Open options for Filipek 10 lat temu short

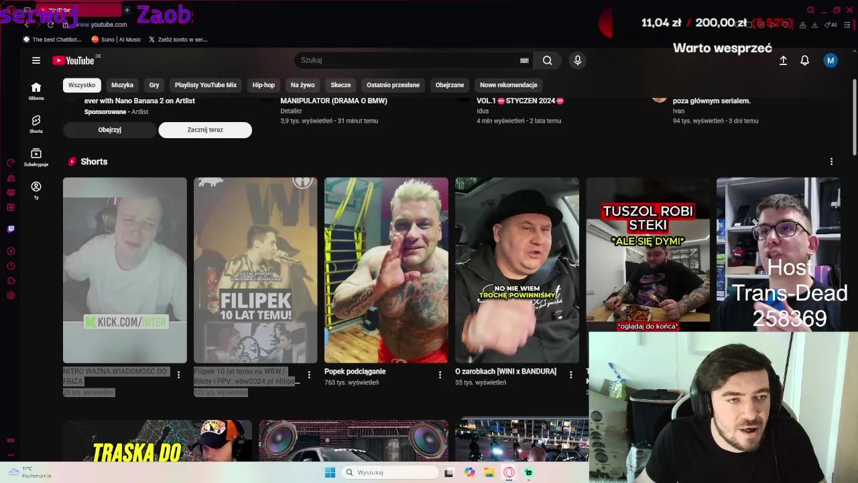click(x=309, y=375)
